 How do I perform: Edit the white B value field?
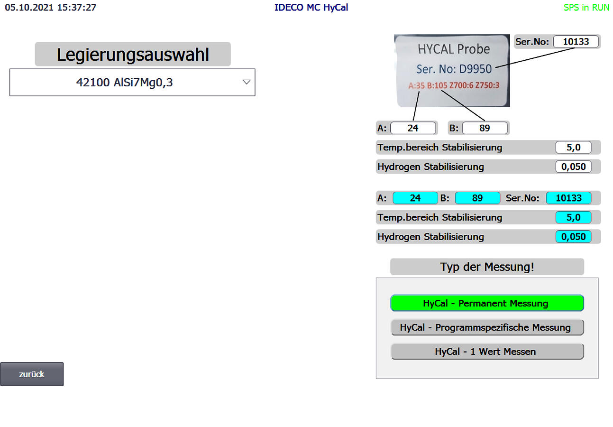coord(485,128)
